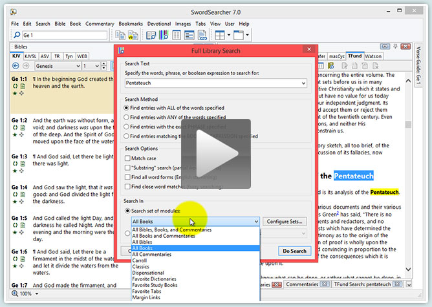Open the Verse Guide side tab
432x307 pixels.
pyautogui.click(x=418, y=65)
